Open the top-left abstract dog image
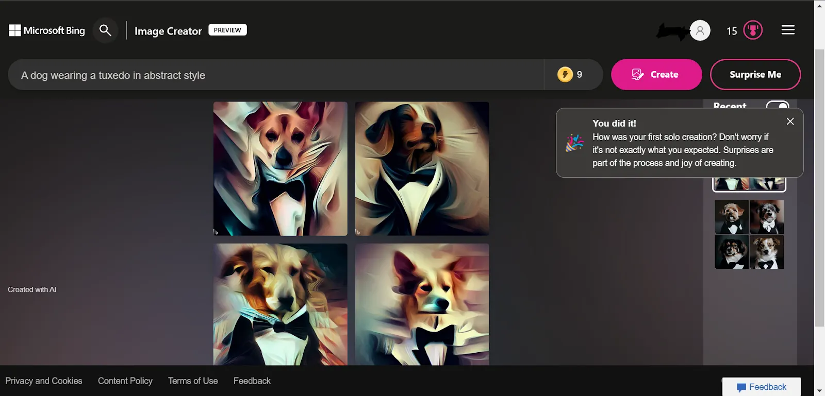Viewport: 825px width, 396px height. pos(280,168)
